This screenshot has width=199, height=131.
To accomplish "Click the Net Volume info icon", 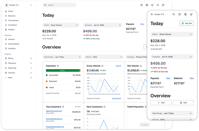I will pos(141,66).
